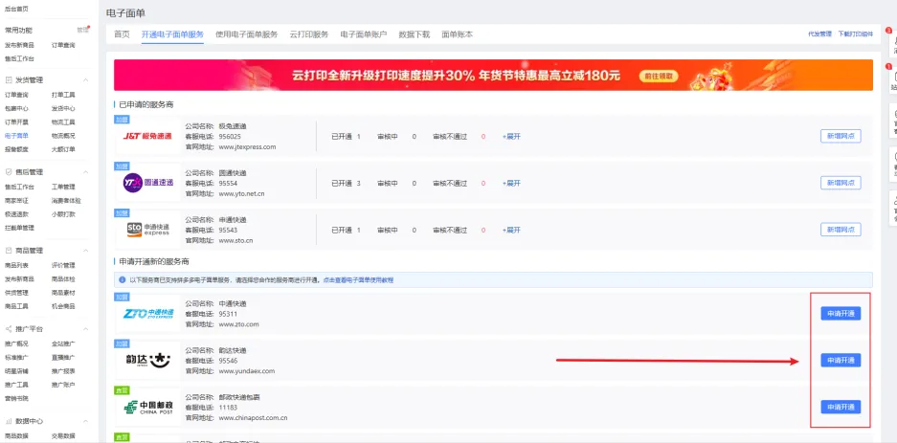
Task: Click the blue info icon in the notice bar
Action: 122,280
